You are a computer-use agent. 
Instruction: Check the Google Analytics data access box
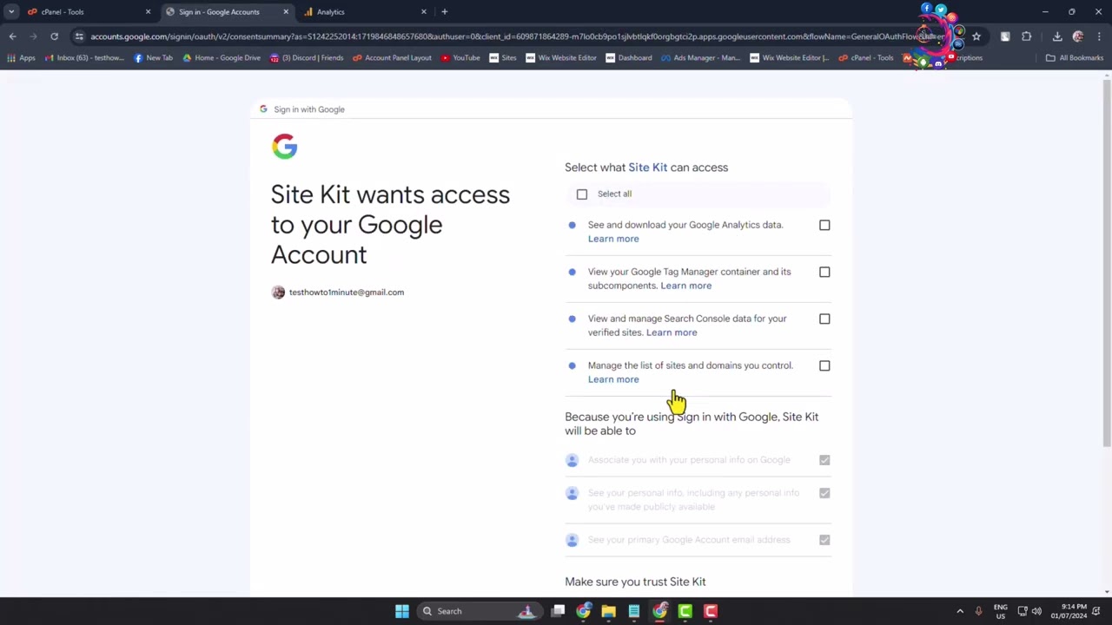click(824, 226)
